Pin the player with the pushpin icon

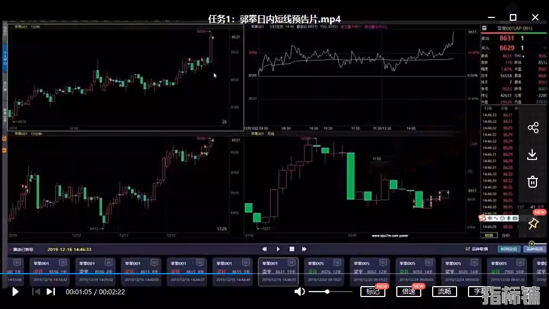coord(533,224)
